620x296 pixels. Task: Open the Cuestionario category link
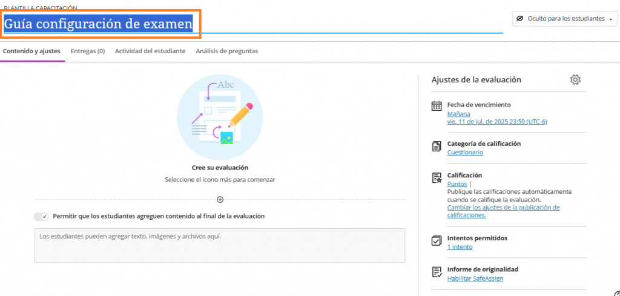[x=465, y=153]
